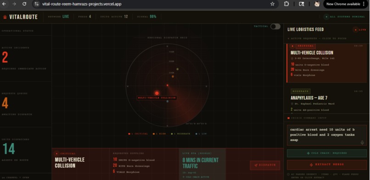Image resolution: width=370 pixels, height=180 pixels.
Task: Click the small red center dot on radar
Action: [x=167, y=85]
